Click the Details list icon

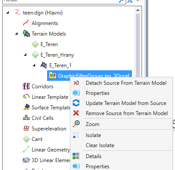[x=76, y=156]
